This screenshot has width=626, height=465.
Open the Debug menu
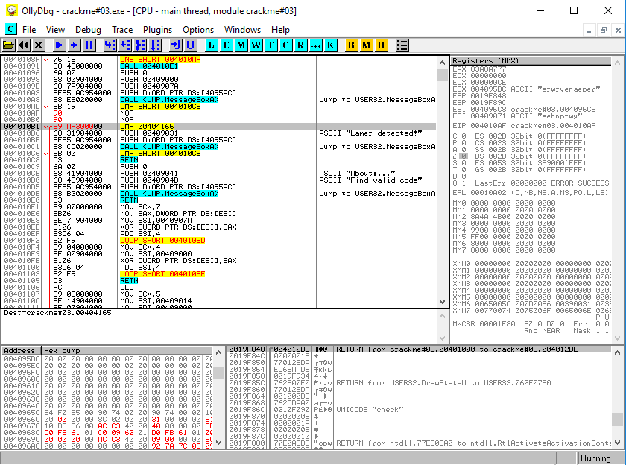pos(88,30)
